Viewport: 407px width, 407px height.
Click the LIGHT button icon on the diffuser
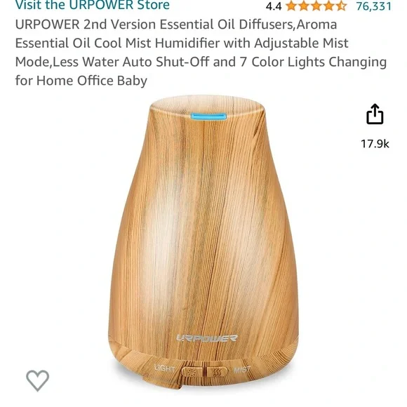click(193, 372)
